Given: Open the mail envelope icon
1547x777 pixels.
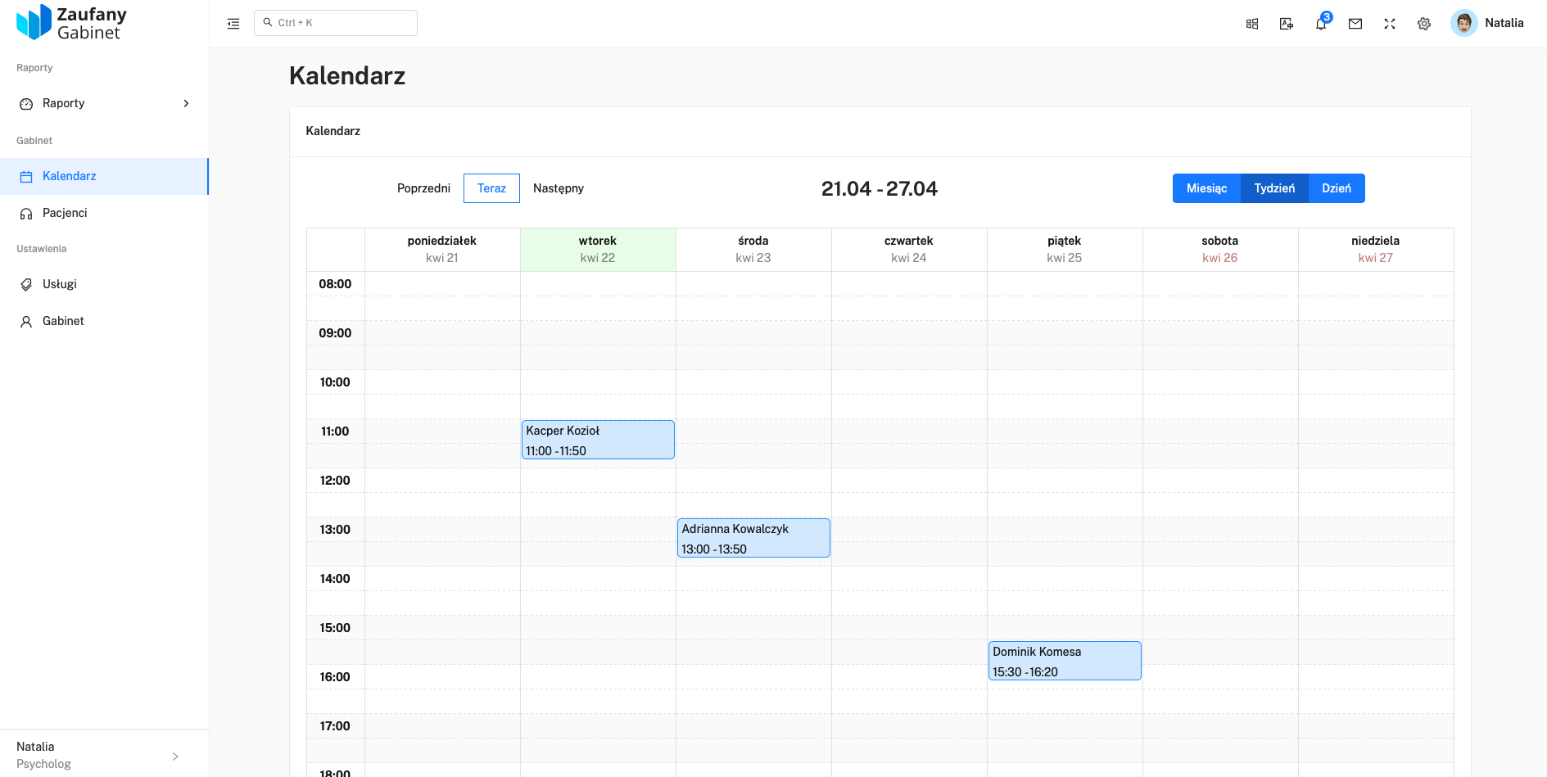Looking at the screenshot, I should [x=1355, y=24].
